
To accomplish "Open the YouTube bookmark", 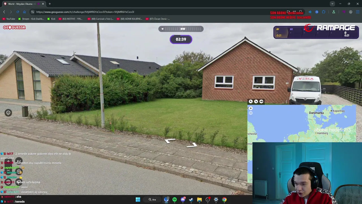I will coord(9,19).
